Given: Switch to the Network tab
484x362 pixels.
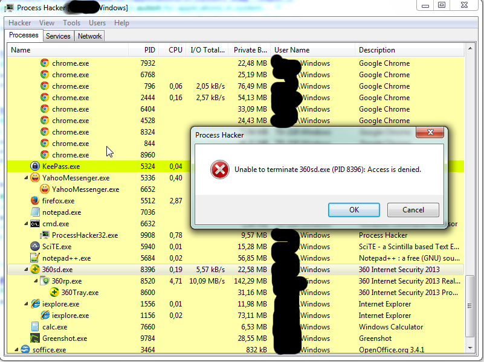Looking at the screenshot, I should tap(89, 36).
